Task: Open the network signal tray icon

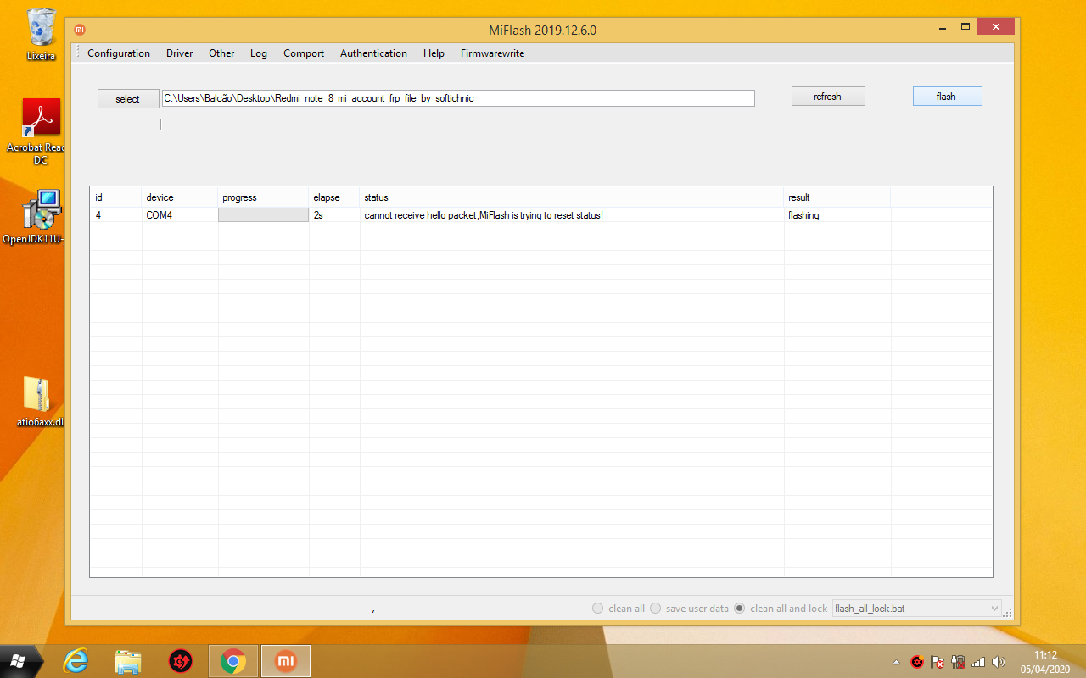Action: (978, 662)
